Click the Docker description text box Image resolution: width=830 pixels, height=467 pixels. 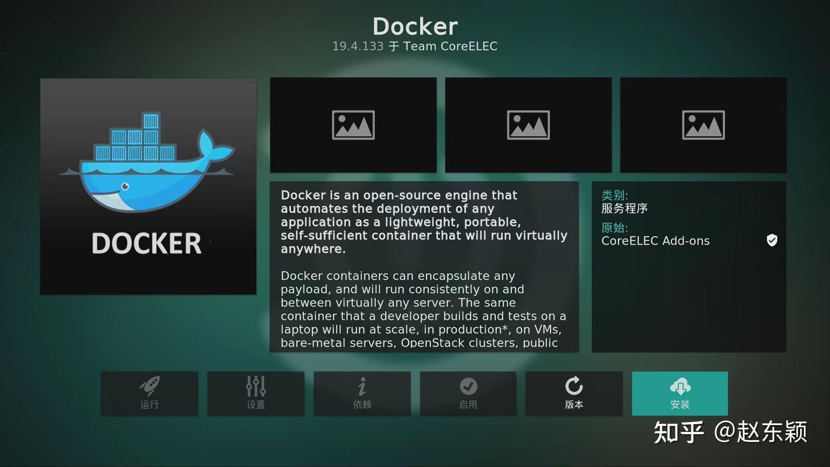tap(424, 266)
